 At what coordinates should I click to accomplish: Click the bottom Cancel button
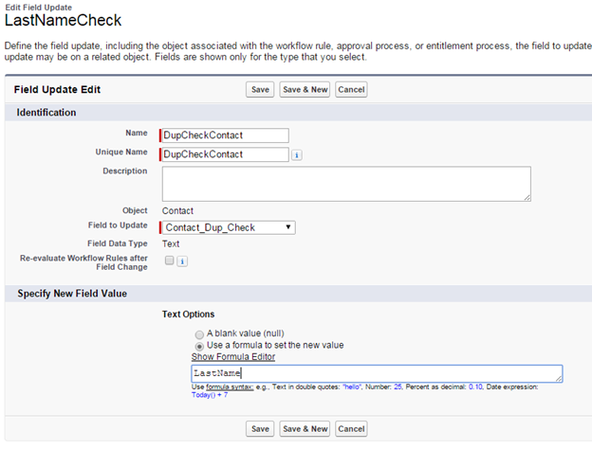(x=351, y=429)
